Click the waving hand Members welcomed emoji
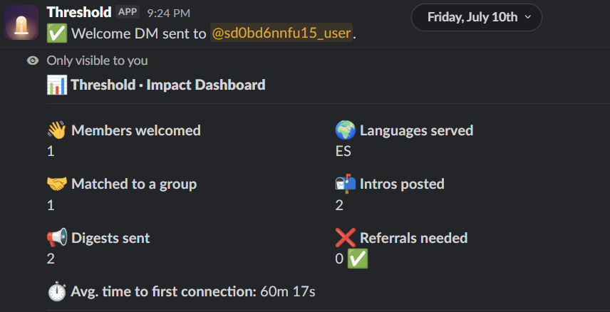The width and height of the screenshot is (610, 312). click(57, 130)
